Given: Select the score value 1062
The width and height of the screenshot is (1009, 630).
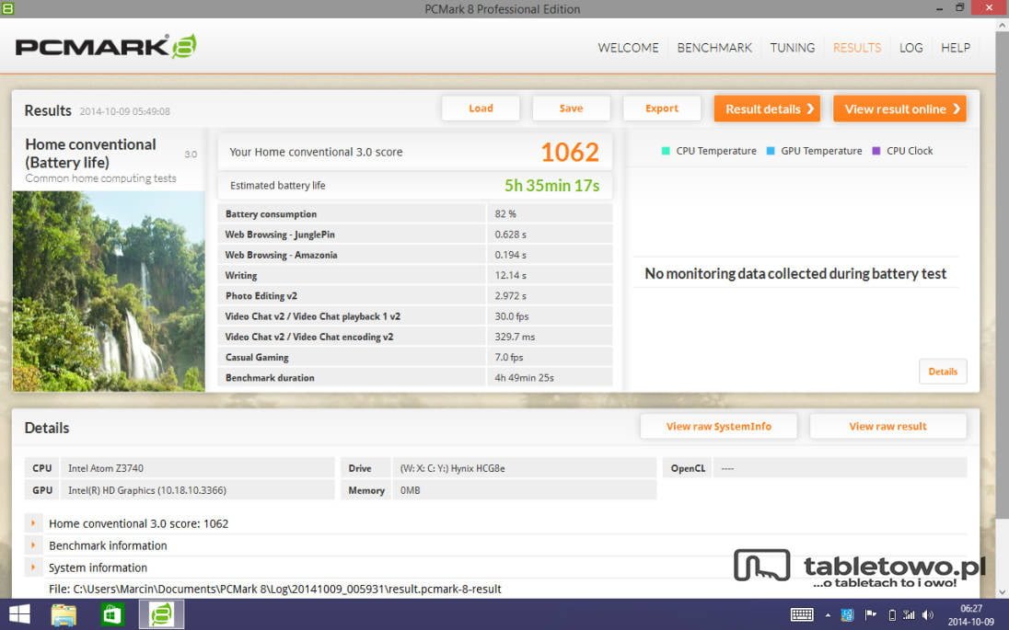Looking at the screenshot, I should click(570, 153).
